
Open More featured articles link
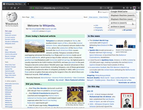[75, 80]
